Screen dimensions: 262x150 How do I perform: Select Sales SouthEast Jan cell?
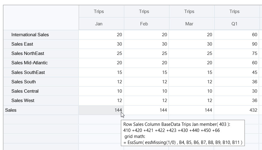tap(101, 72)
